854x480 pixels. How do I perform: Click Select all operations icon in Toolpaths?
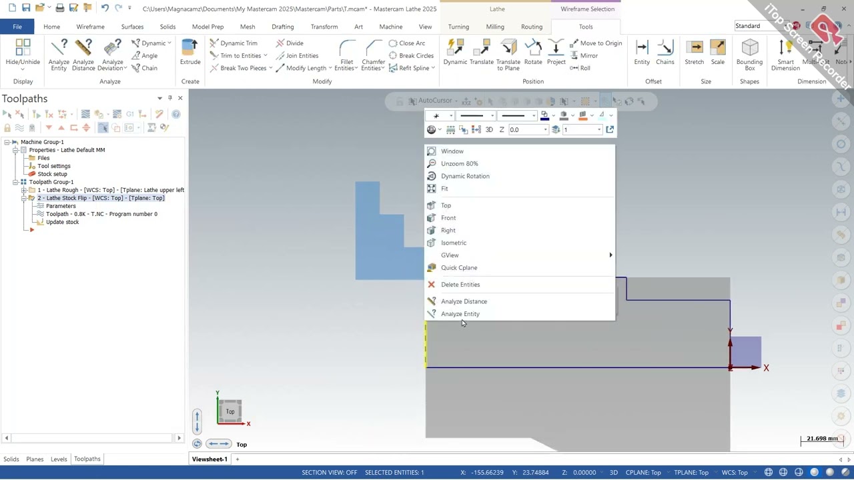click(8, 114)
